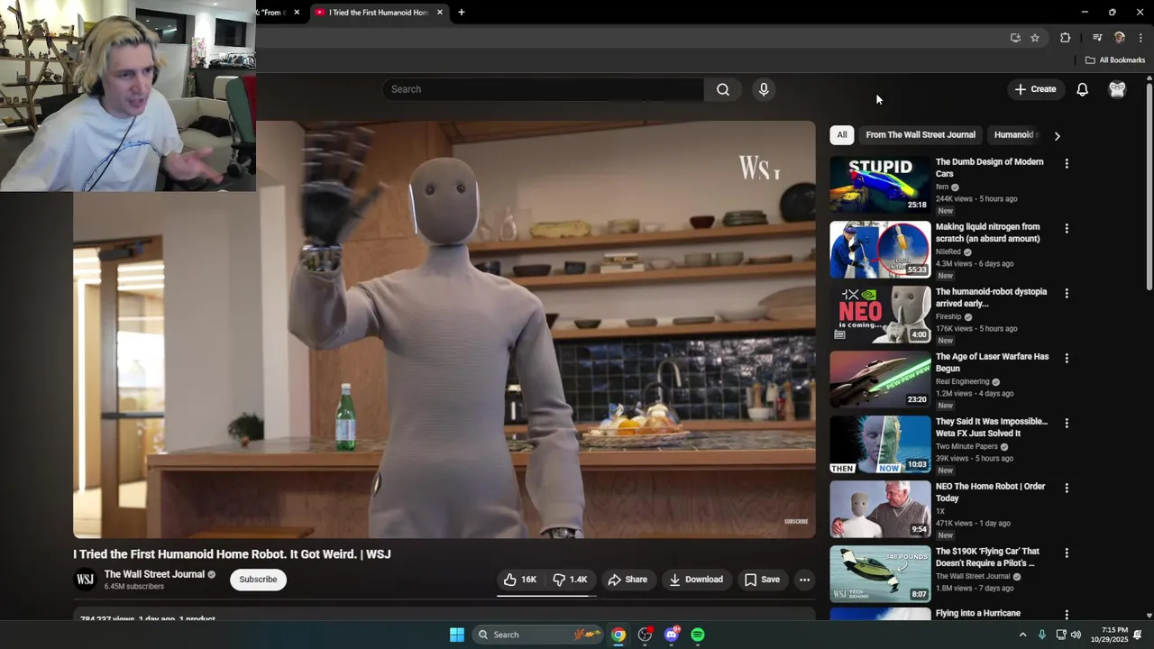Open a new browser tab

coord(462,13)
